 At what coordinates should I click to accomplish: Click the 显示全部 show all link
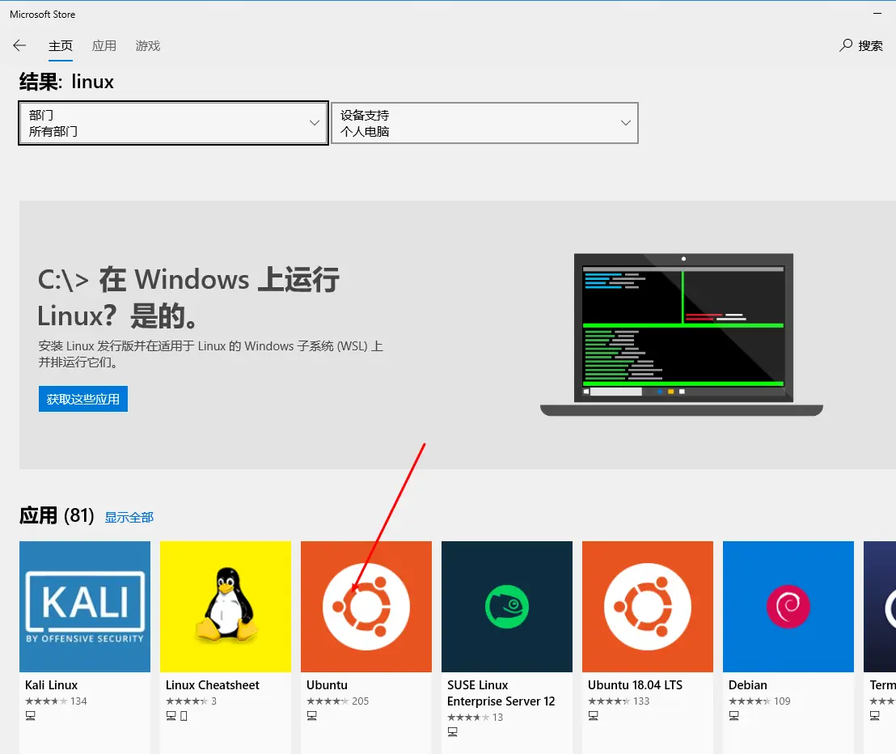coord(129,517)
